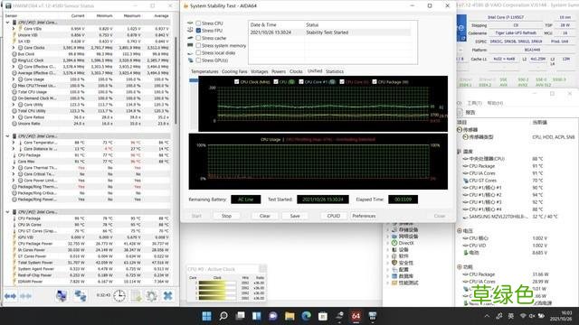Viewport: 579px width, 325px height.
Task: Click taskbar icon right of AIDA64
Action: (372, 316)
